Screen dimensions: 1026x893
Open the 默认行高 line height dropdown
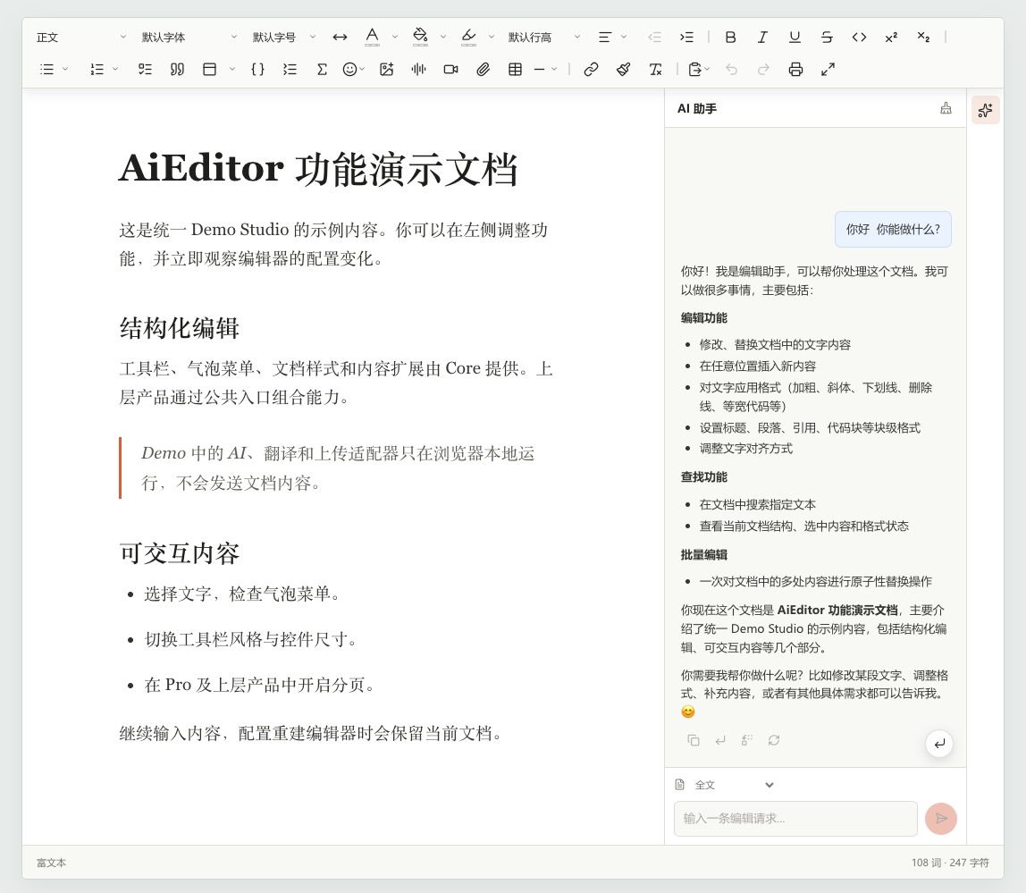(544, 38)
